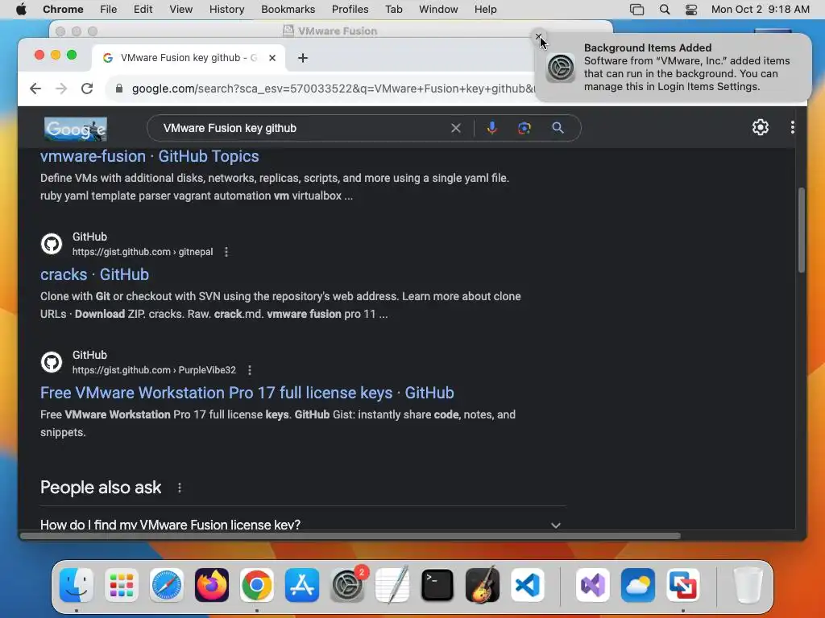Open the vertical dots menu beside settings gear
The width and height of the screenshot is (825, 618).
[x=793, y=127]
